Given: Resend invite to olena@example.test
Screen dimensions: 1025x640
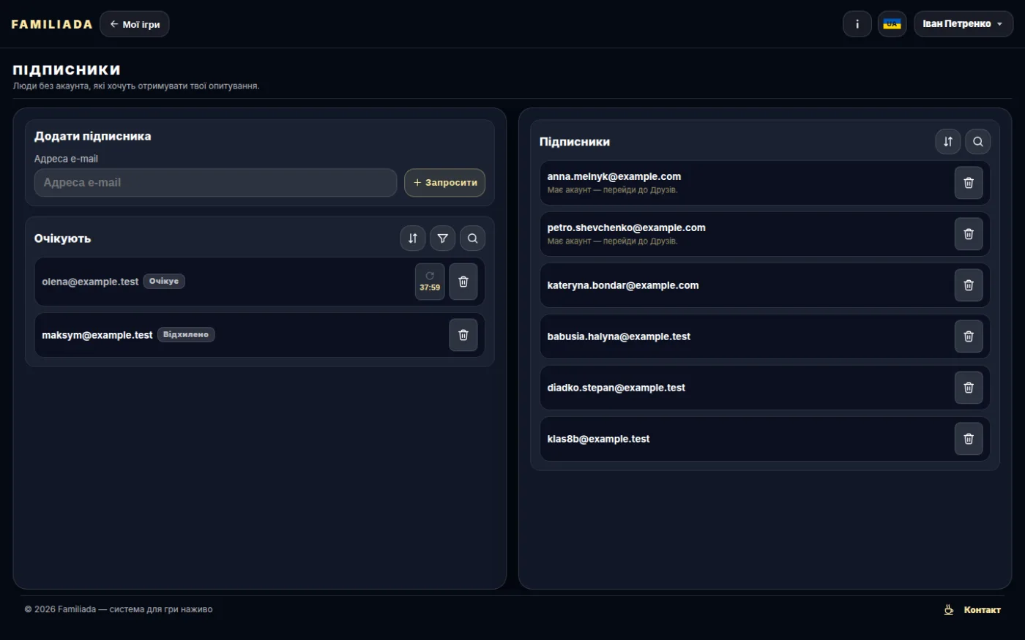Looking at the screenshot, I should [x=430, y=282].
